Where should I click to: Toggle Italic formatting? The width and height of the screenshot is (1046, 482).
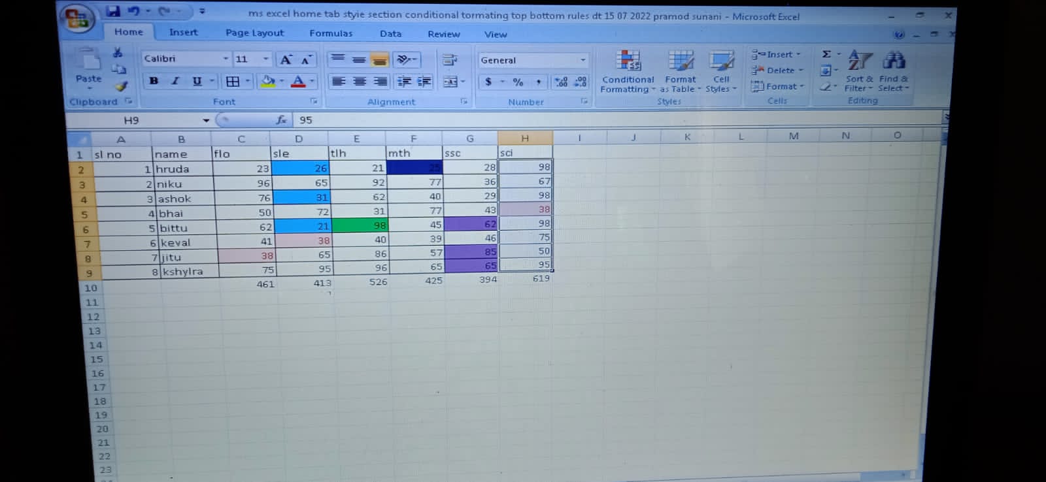pos(175,81)
